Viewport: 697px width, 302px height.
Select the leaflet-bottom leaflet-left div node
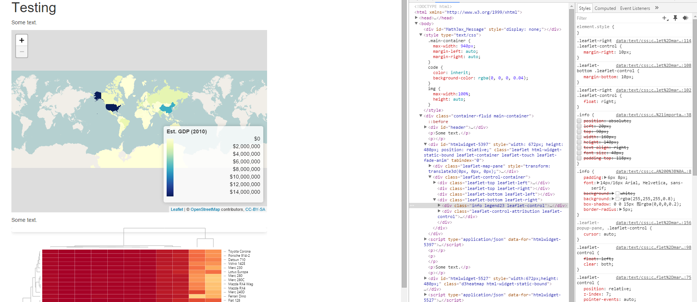(x=496, y=194)
